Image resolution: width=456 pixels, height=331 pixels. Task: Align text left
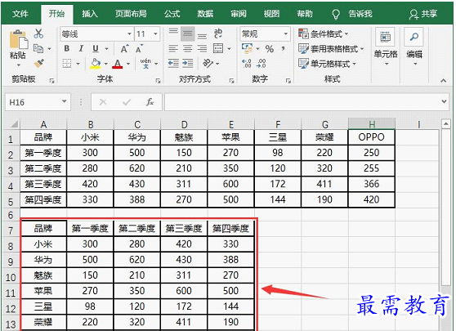click(x=173, y=48)
